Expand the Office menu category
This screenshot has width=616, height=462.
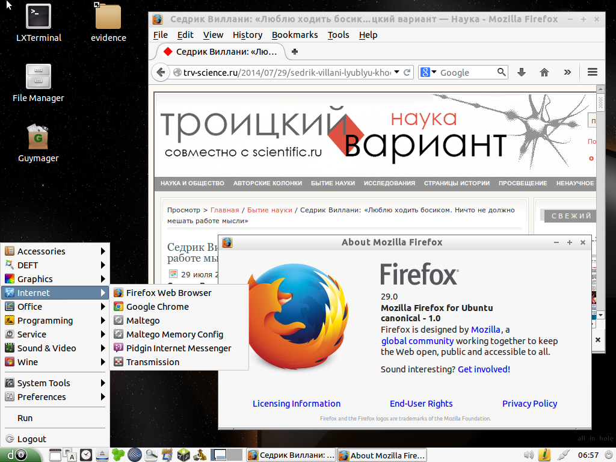pyautogui.click(x=55, y=306)
